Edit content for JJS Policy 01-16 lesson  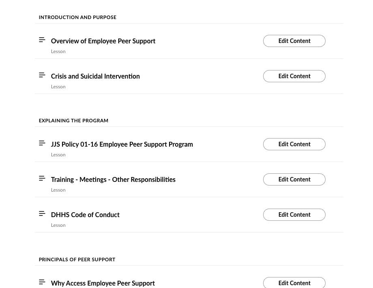(294, 144)
